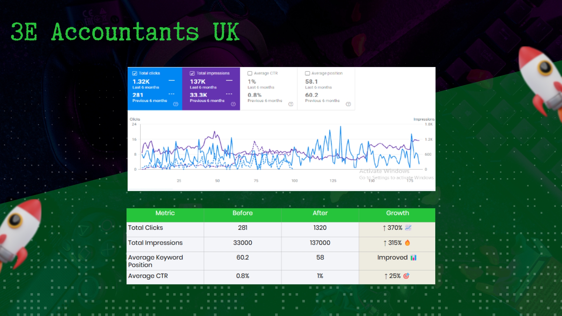
Task: Click the help icon in Average CTR card
Action: (x=291, y=104)
